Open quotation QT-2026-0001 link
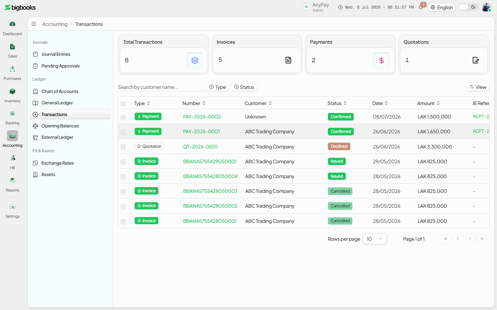Screen dimensions: 497x310 [x=200, y=147]
